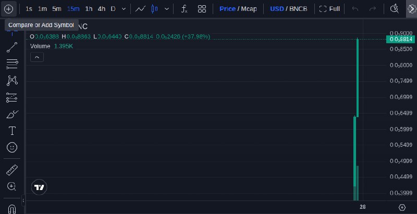The height and width of the screenshot is (214, 417).
Task: Switch chart display to Mcap
Action: click(x=249, y=9)
